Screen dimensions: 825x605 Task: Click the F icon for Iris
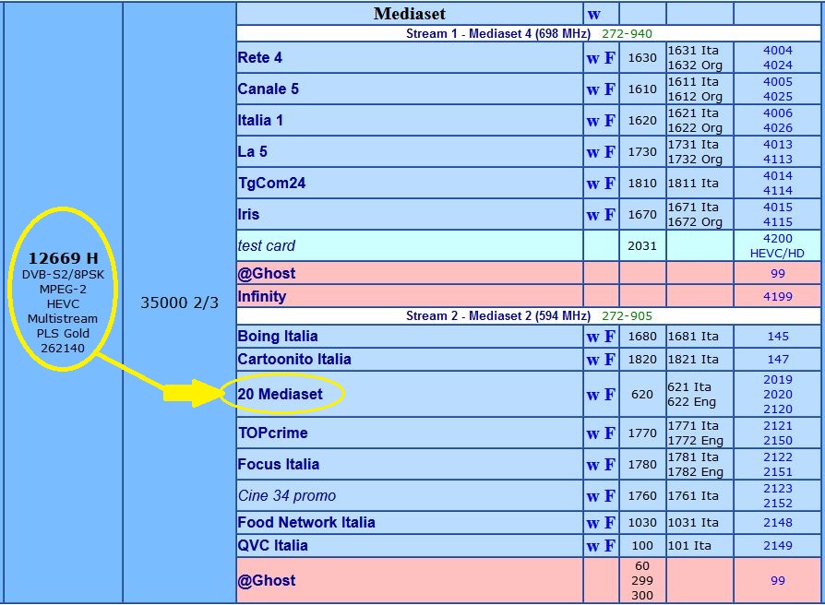coord(609,215)
